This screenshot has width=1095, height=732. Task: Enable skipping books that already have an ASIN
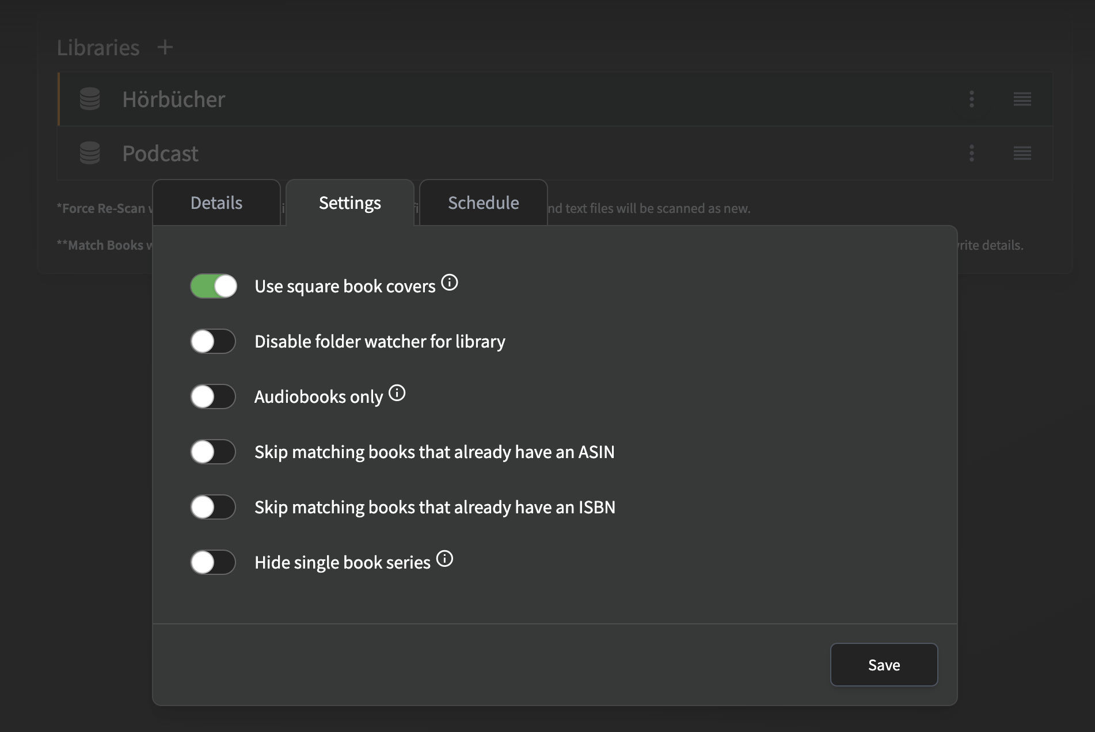(x=213, y=452)
